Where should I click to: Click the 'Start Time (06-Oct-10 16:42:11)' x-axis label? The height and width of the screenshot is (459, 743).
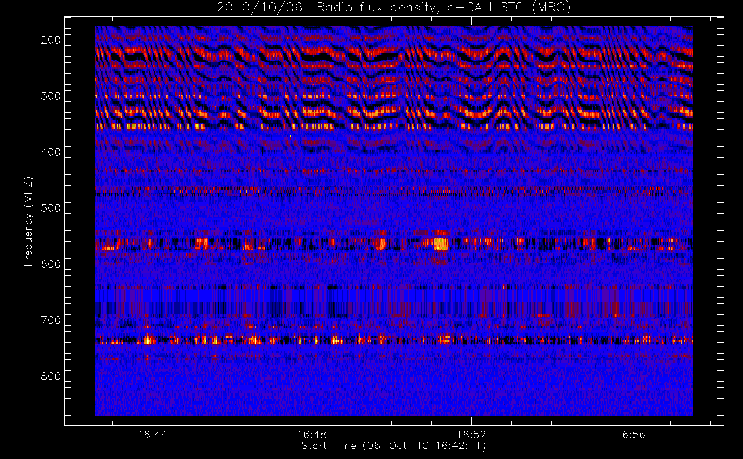click(394, 446)
